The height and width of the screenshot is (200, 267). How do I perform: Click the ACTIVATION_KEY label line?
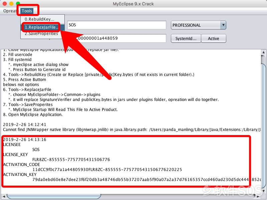tap(20, 175)
